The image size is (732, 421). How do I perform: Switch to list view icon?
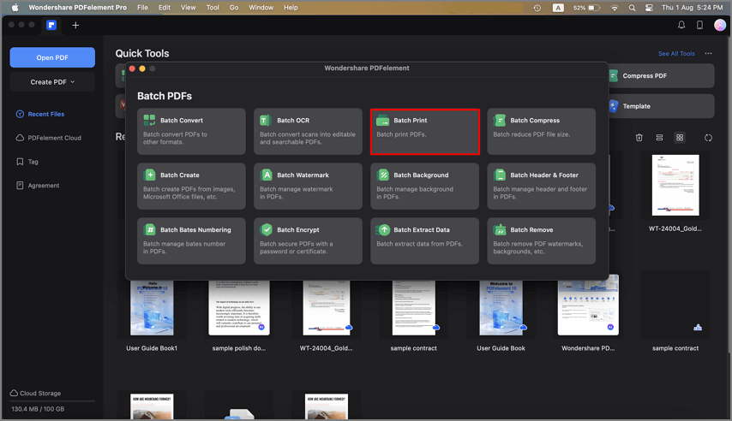pyautogui.click(x=659, y=138)
